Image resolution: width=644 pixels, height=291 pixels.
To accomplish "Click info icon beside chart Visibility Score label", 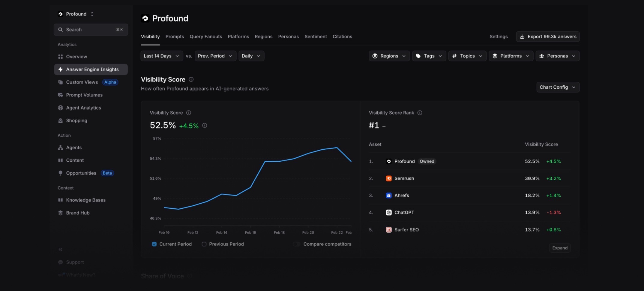I will (189, 113).
